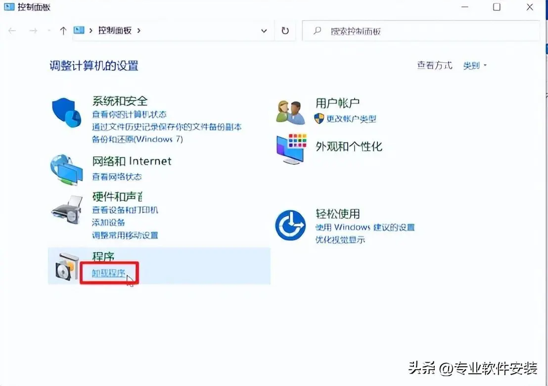Click 优化视觉显示 link
Screen dimensions: 548x386
pyautogui.click(x=340, y=240)
